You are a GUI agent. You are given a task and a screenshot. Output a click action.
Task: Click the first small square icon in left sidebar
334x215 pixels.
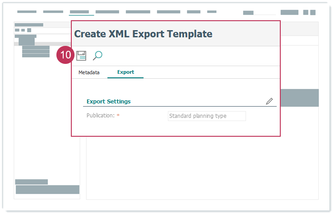click(17, 30)
